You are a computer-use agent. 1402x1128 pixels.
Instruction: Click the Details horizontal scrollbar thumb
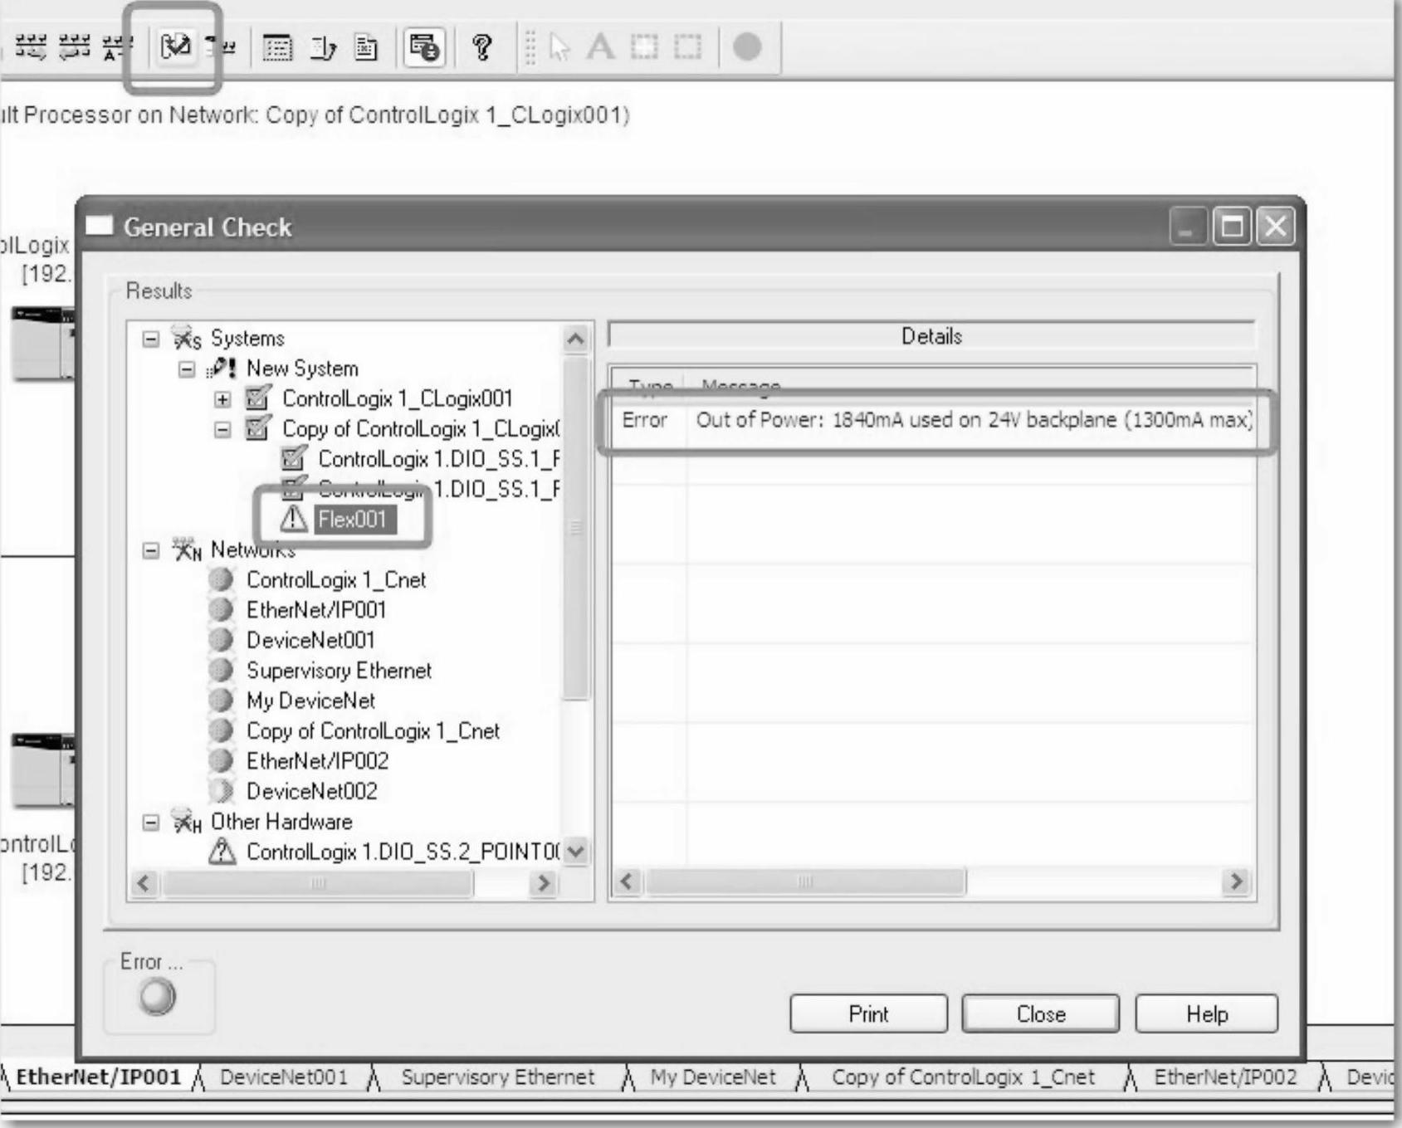pyautogui.click(x=805, y=881)
